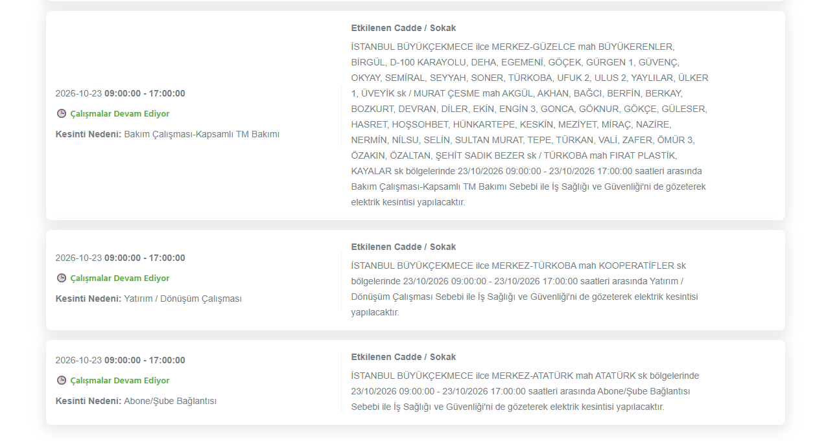Viewport: 815px width, 441px height.
Task: Click the date-time line in the first outage card
Action: tap(121, 93)
